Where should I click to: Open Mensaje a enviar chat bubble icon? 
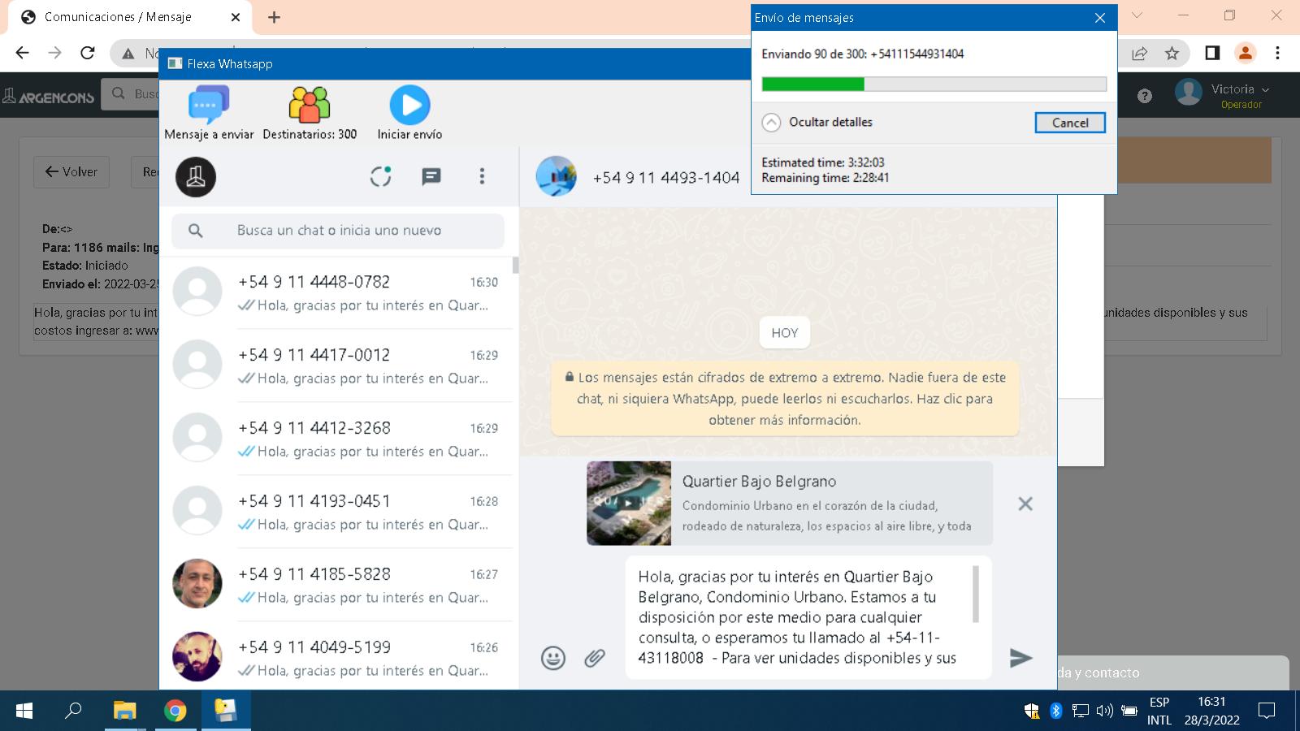pyautogui.click(x=209, y=105)
